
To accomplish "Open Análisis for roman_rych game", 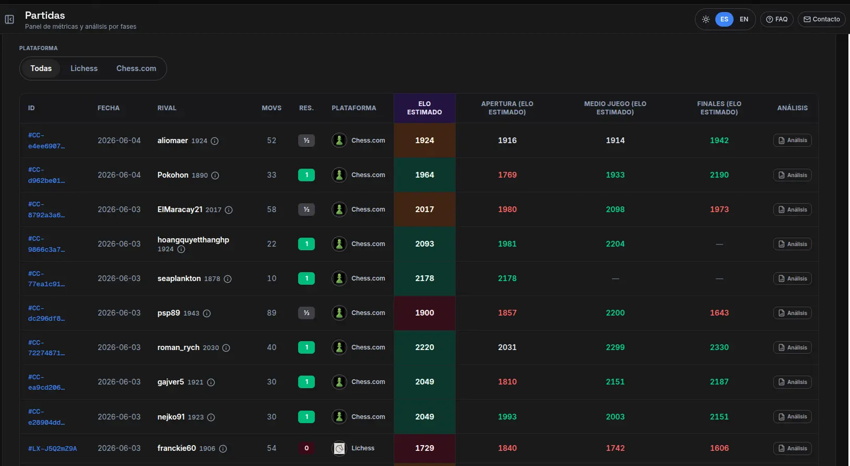I will [x=792, y=347].
